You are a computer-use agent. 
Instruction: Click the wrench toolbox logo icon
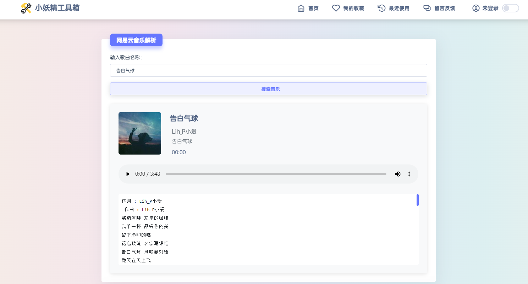[26, 8]
